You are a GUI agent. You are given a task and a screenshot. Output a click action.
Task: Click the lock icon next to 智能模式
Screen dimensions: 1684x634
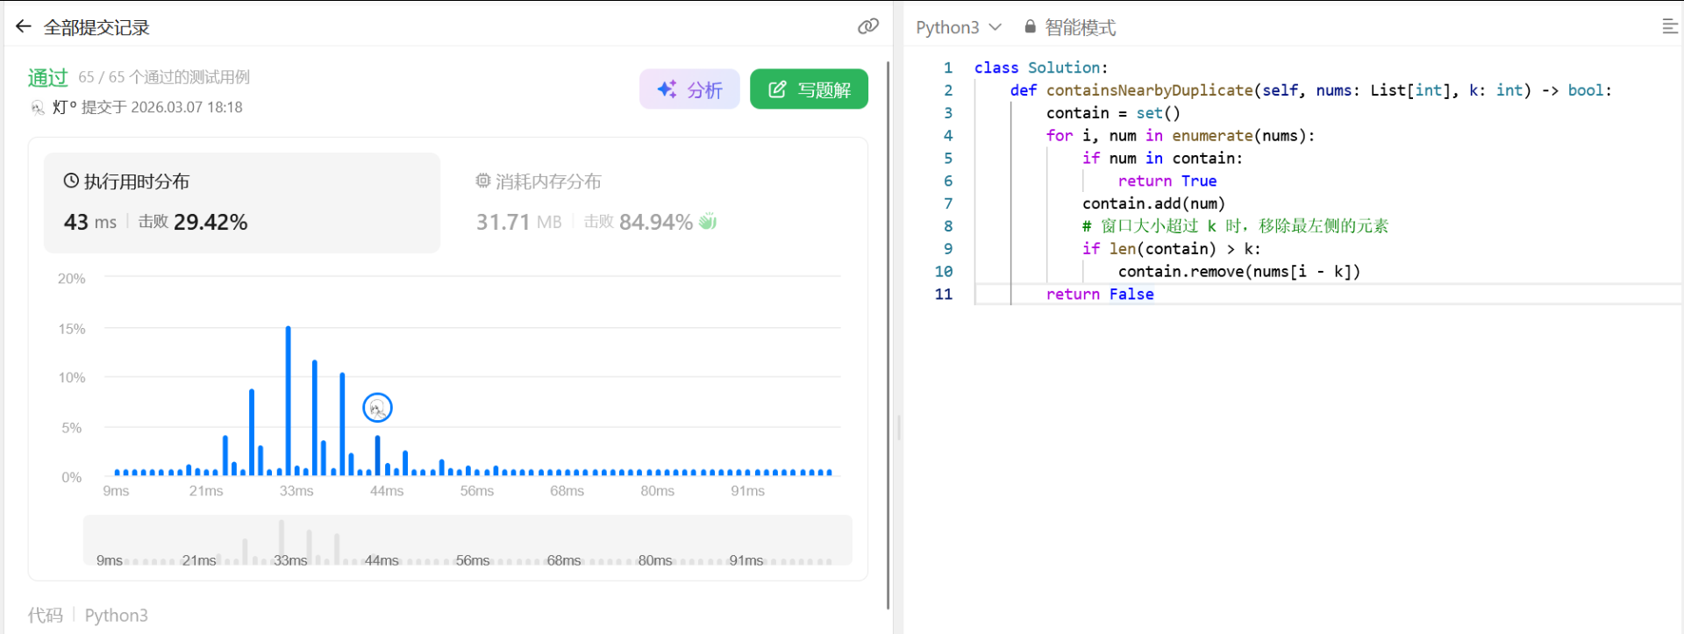1030,27
